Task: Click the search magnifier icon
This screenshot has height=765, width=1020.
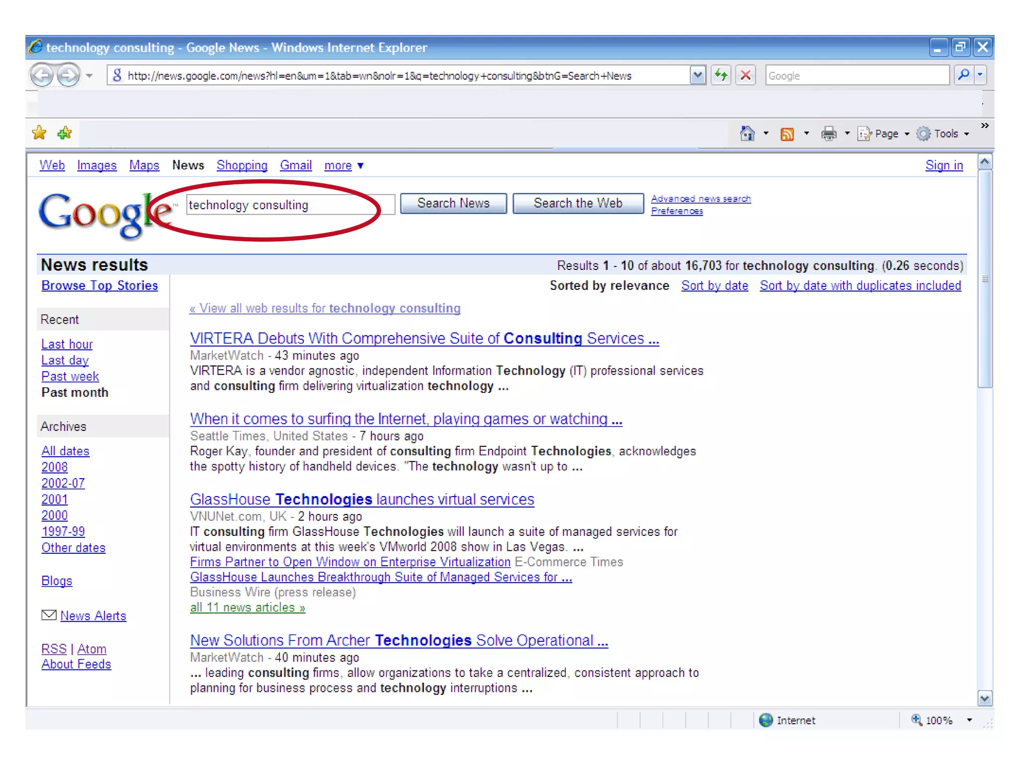Action: point(964,75)
